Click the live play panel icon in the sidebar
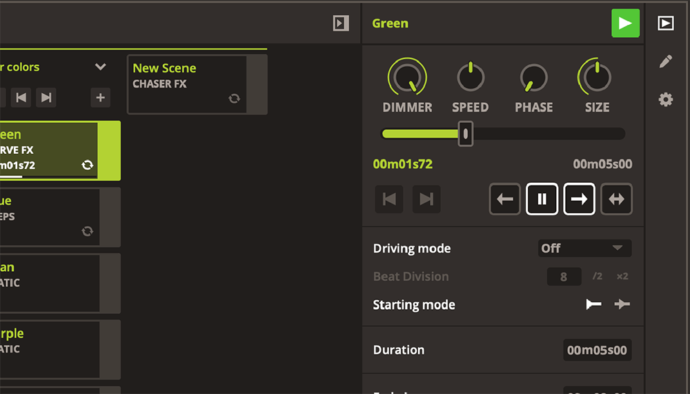Image resolution: width=690 pixels, height=394 pixels. (665, 23)
